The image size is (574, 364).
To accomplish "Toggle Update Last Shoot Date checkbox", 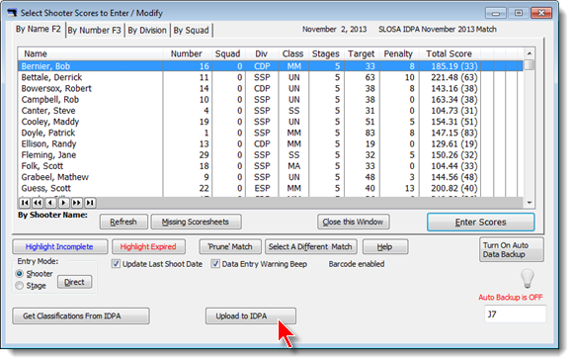I will pos(116,264).
